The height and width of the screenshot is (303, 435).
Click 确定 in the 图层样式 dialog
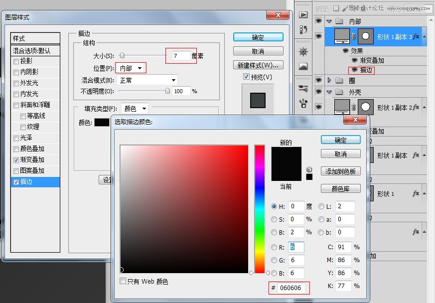pos(258,37)
